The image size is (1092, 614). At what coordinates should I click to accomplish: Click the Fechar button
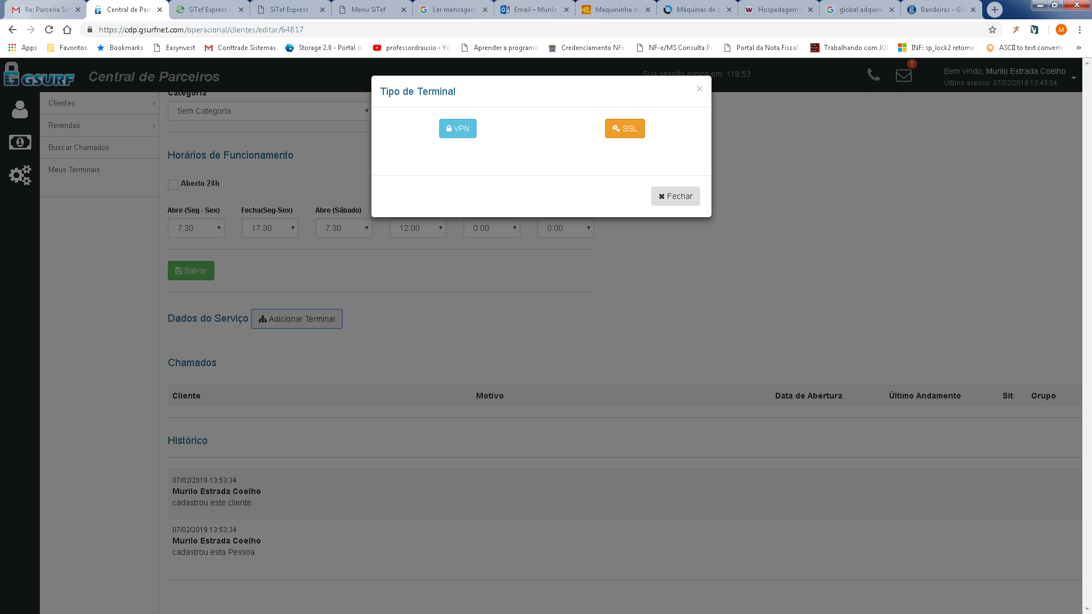coord(675,196)
